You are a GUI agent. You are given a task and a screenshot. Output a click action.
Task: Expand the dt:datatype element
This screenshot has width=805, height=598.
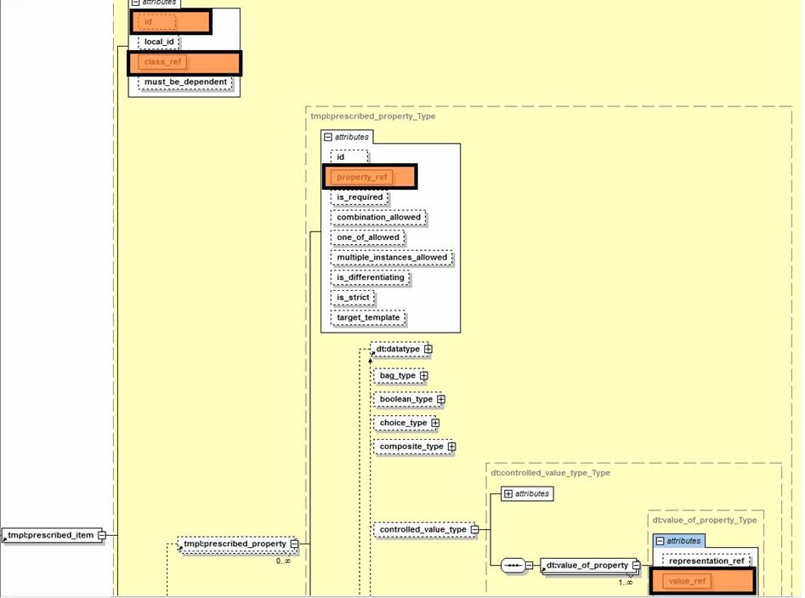[428, 349]
